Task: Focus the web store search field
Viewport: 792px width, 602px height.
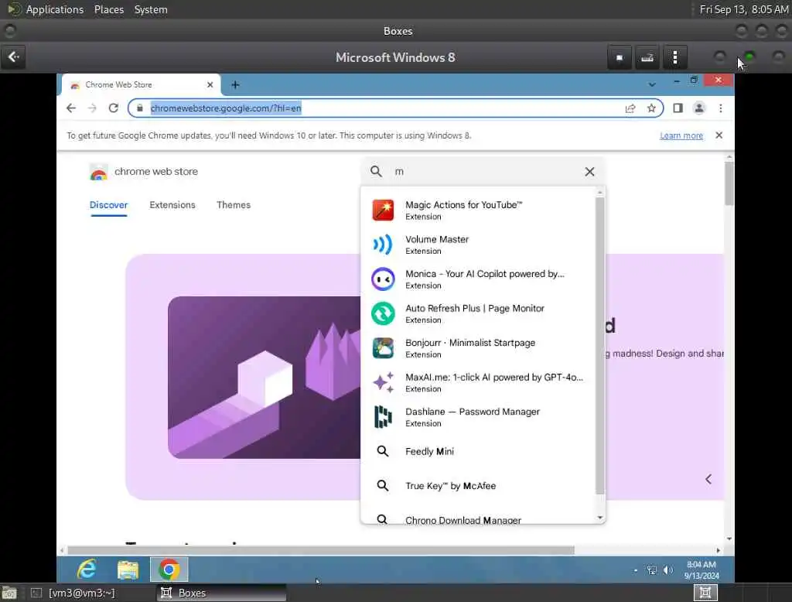Action: click(484, 171)
